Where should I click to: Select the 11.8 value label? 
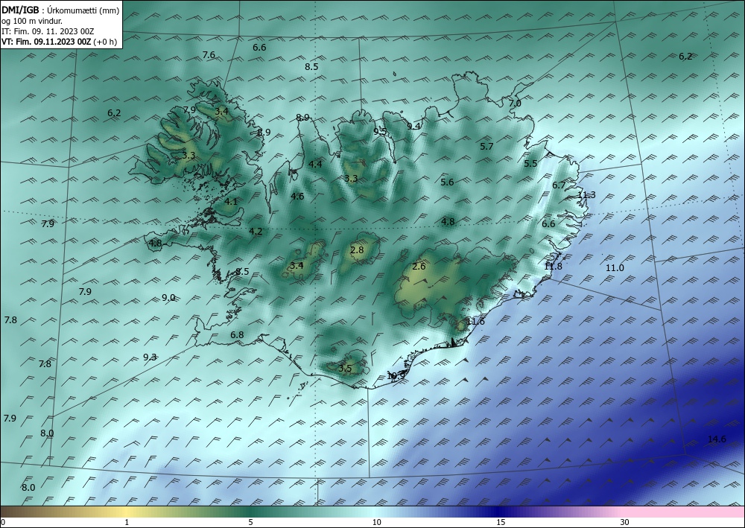[553, 267]
